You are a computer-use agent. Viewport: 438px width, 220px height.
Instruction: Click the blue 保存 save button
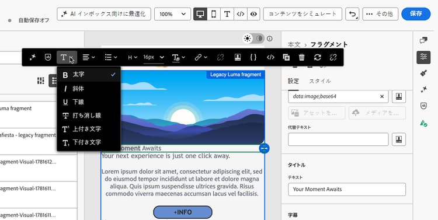coord(416,14)
